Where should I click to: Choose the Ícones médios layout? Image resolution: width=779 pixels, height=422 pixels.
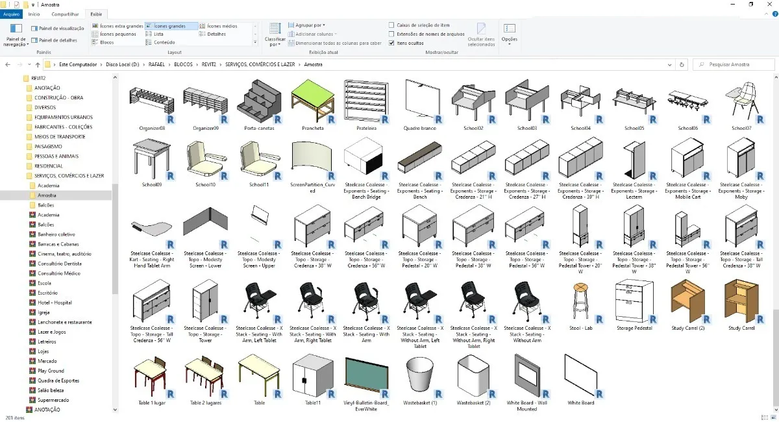click(x=219, y=26)
